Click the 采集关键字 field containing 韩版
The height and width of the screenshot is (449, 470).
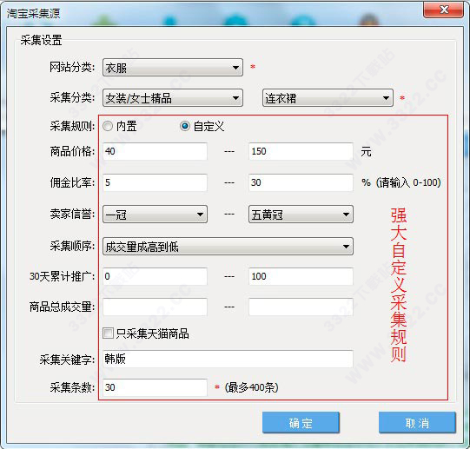(x=228, y=359)
